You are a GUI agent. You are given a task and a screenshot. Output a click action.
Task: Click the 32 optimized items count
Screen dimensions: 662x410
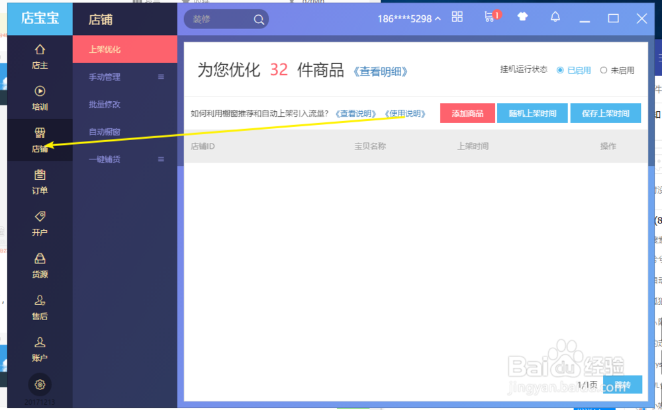point(279,69)
